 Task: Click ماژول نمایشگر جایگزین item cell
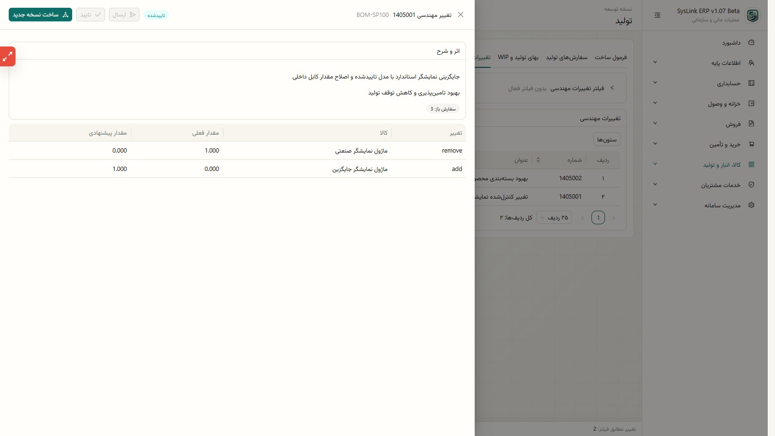[x=360, y=169]
